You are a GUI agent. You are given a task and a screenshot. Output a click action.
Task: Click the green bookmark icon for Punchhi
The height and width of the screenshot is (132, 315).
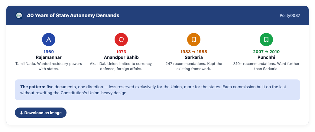266,40
